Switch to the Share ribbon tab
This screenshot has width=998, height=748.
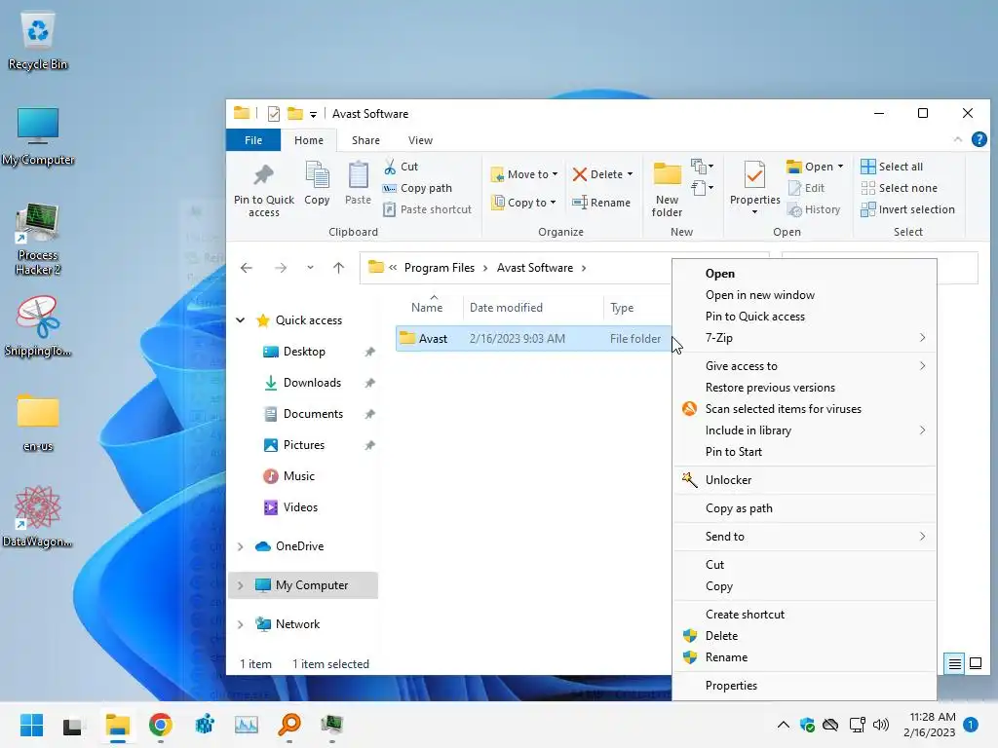click(365, 140)
